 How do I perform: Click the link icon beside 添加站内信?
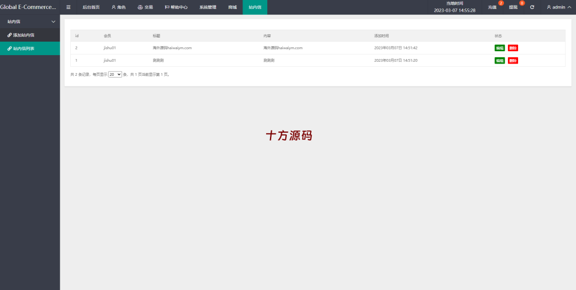tap(10, 35)
